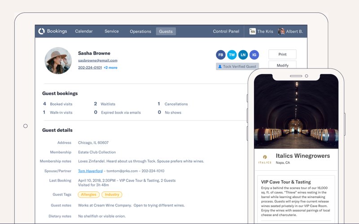Screen dimensions: 359x224
Task: Click the Guest bookings heading
Action: [60, 93]
